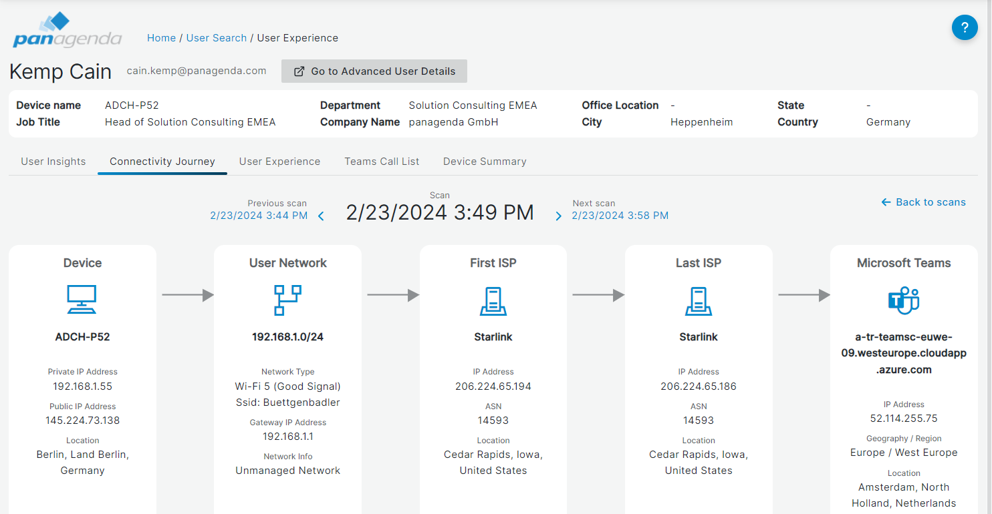Screen dimensions: 992x514
Task: Click the Starlink name under First ISP
Action: pyautogui.click(x=493, y=337)
